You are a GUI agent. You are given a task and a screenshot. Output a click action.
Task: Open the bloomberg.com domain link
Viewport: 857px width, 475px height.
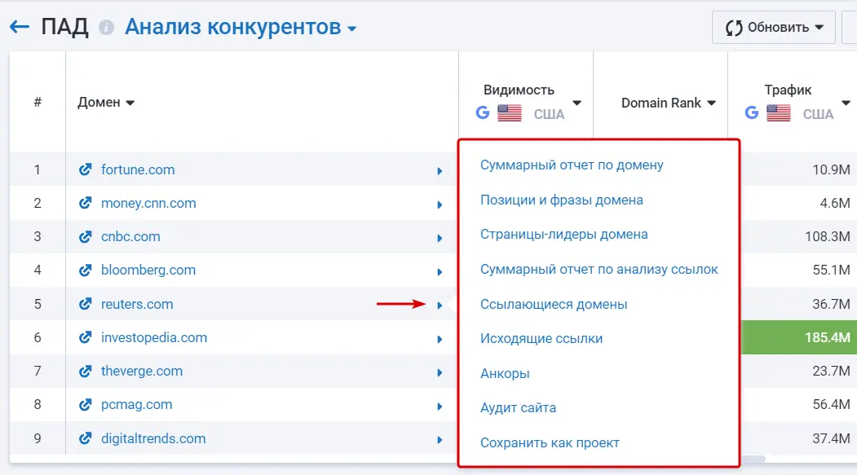coord(148,270)
